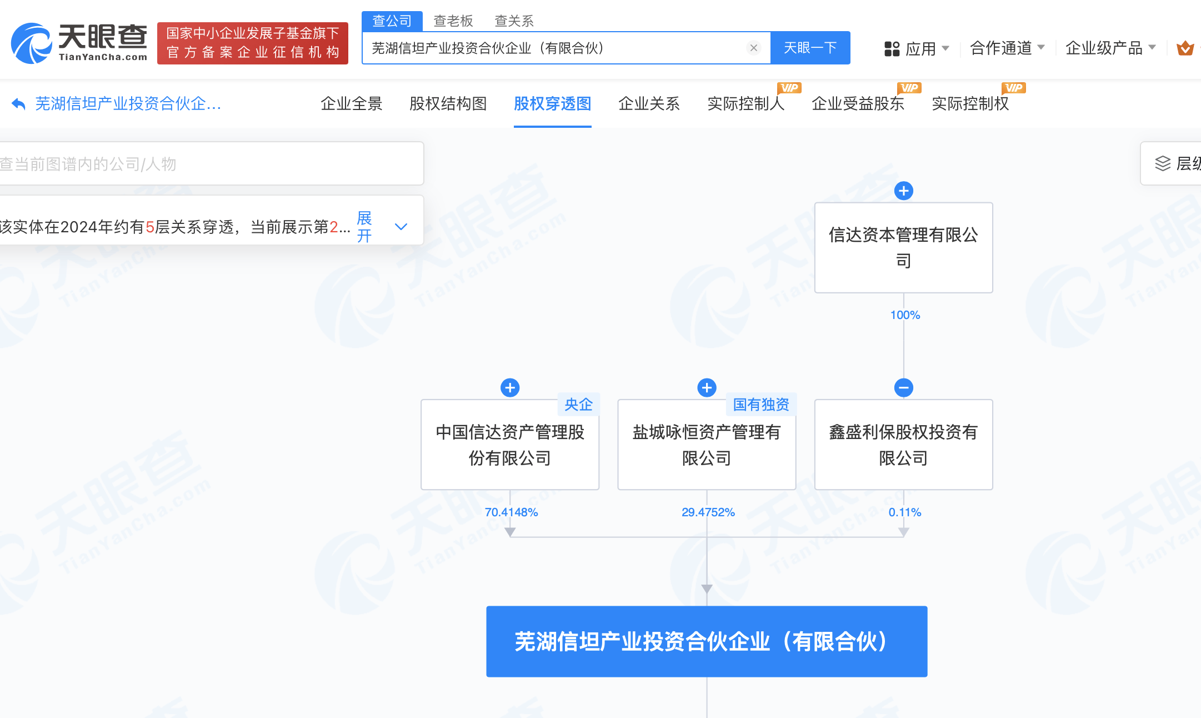Click the VIP crown icon

tap(1185, 48)
